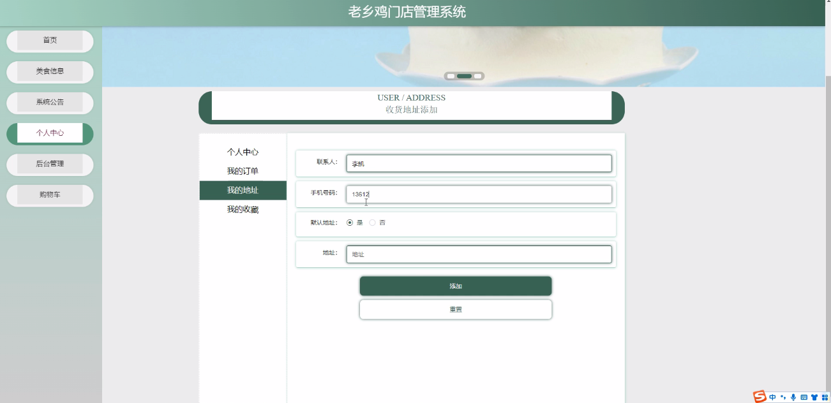This screenshot has width=831, height=403.
Task: Focus the 手机号码 input field
Action: (x=479, y=194)
